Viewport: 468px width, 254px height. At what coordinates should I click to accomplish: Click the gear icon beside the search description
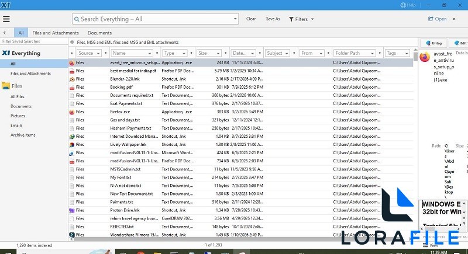point(72,42)
